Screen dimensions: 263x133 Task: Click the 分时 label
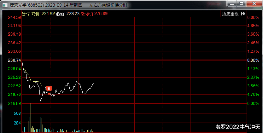(26, 14)
